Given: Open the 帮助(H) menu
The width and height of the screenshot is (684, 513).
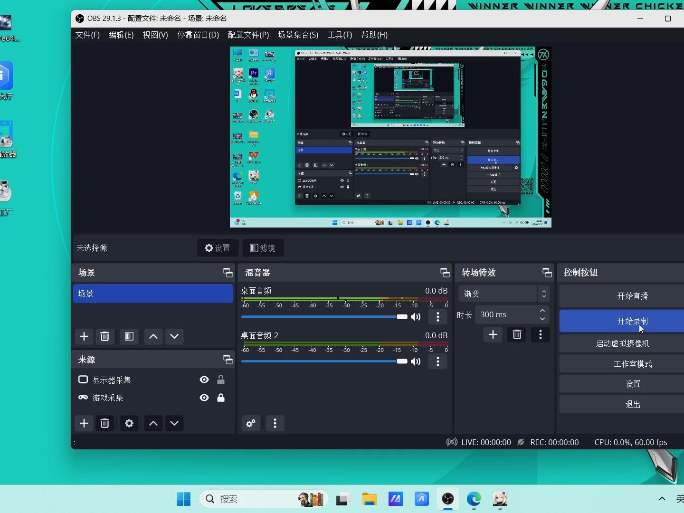Looking at the screenshot, I should (x=374, y=35).
